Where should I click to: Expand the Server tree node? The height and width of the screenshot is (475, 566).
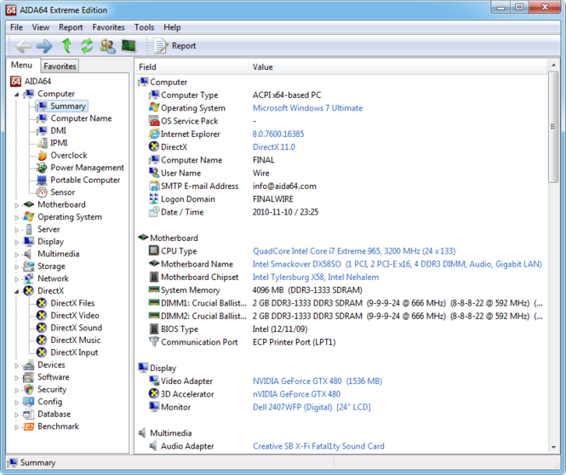pos(17,230)
